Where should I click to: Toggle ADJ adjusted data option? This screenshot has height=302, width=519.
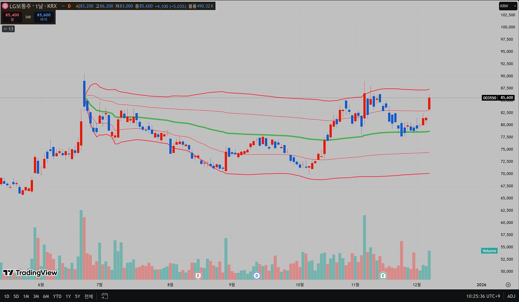[511, 296]
